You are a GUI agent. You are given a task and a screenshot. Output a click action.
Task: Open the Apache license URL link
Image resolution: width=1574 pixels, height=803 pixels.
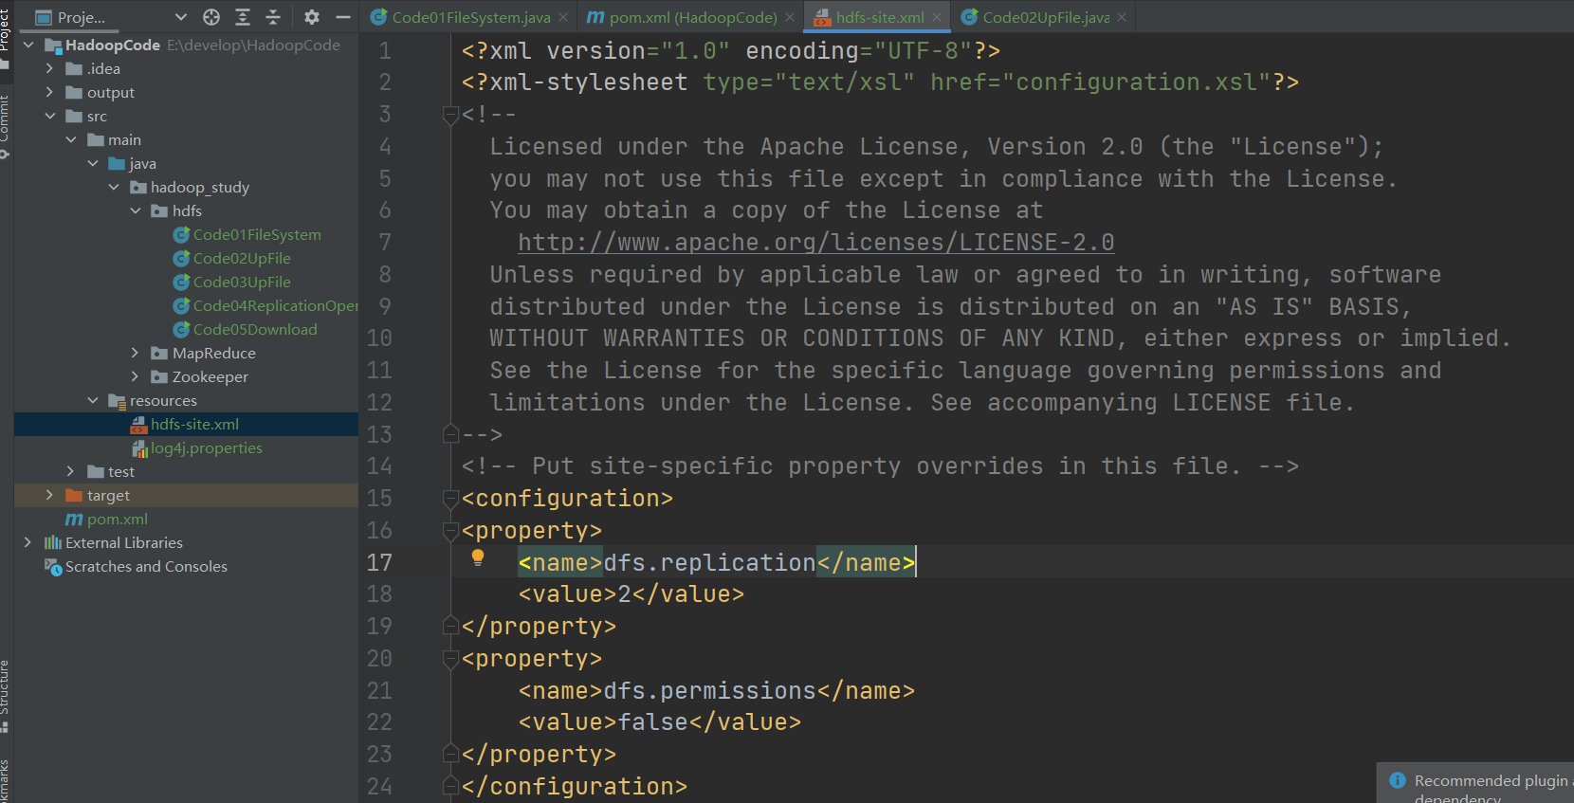click(816, 242)
